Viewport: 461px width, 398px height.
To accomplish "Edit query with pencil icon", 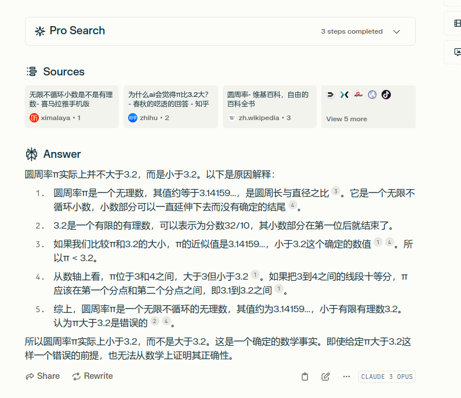I will click(325, 377).
